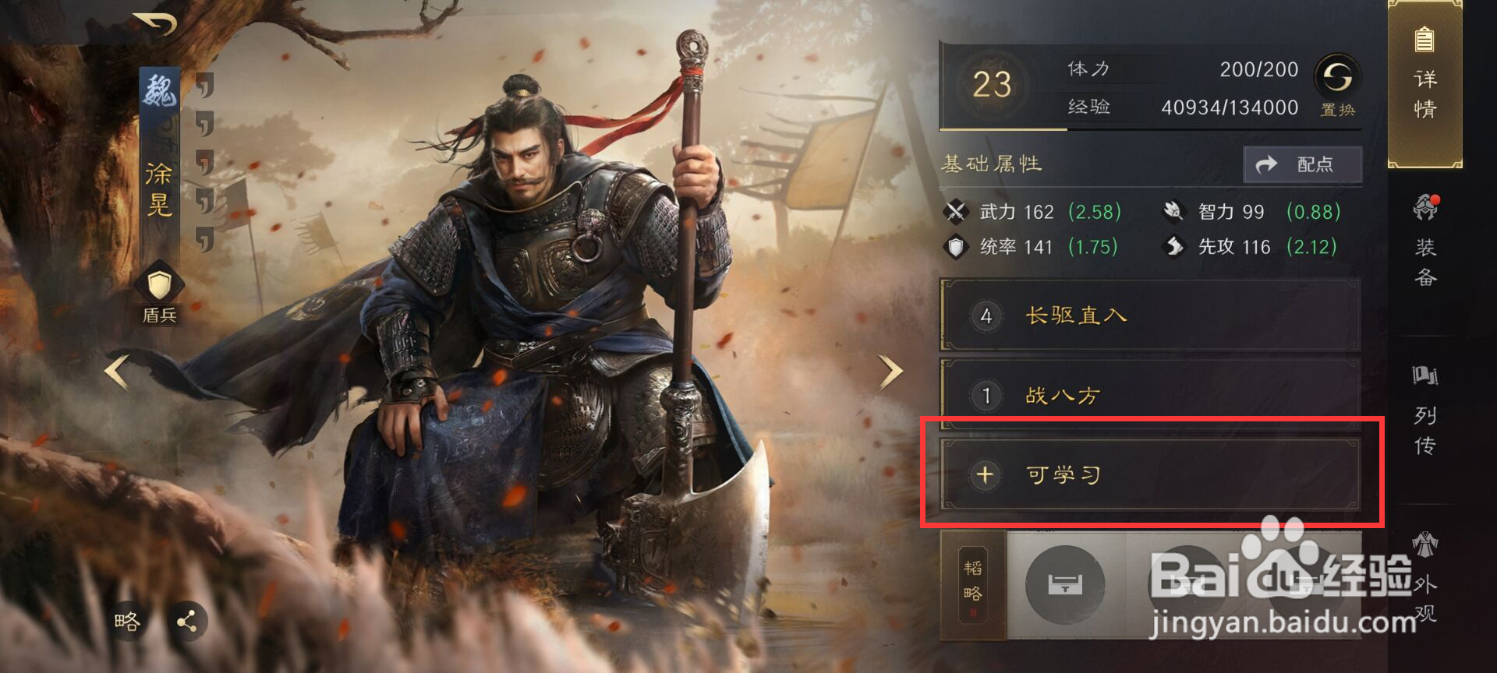Click the 配点 allocate points button

pos(1302,164)
